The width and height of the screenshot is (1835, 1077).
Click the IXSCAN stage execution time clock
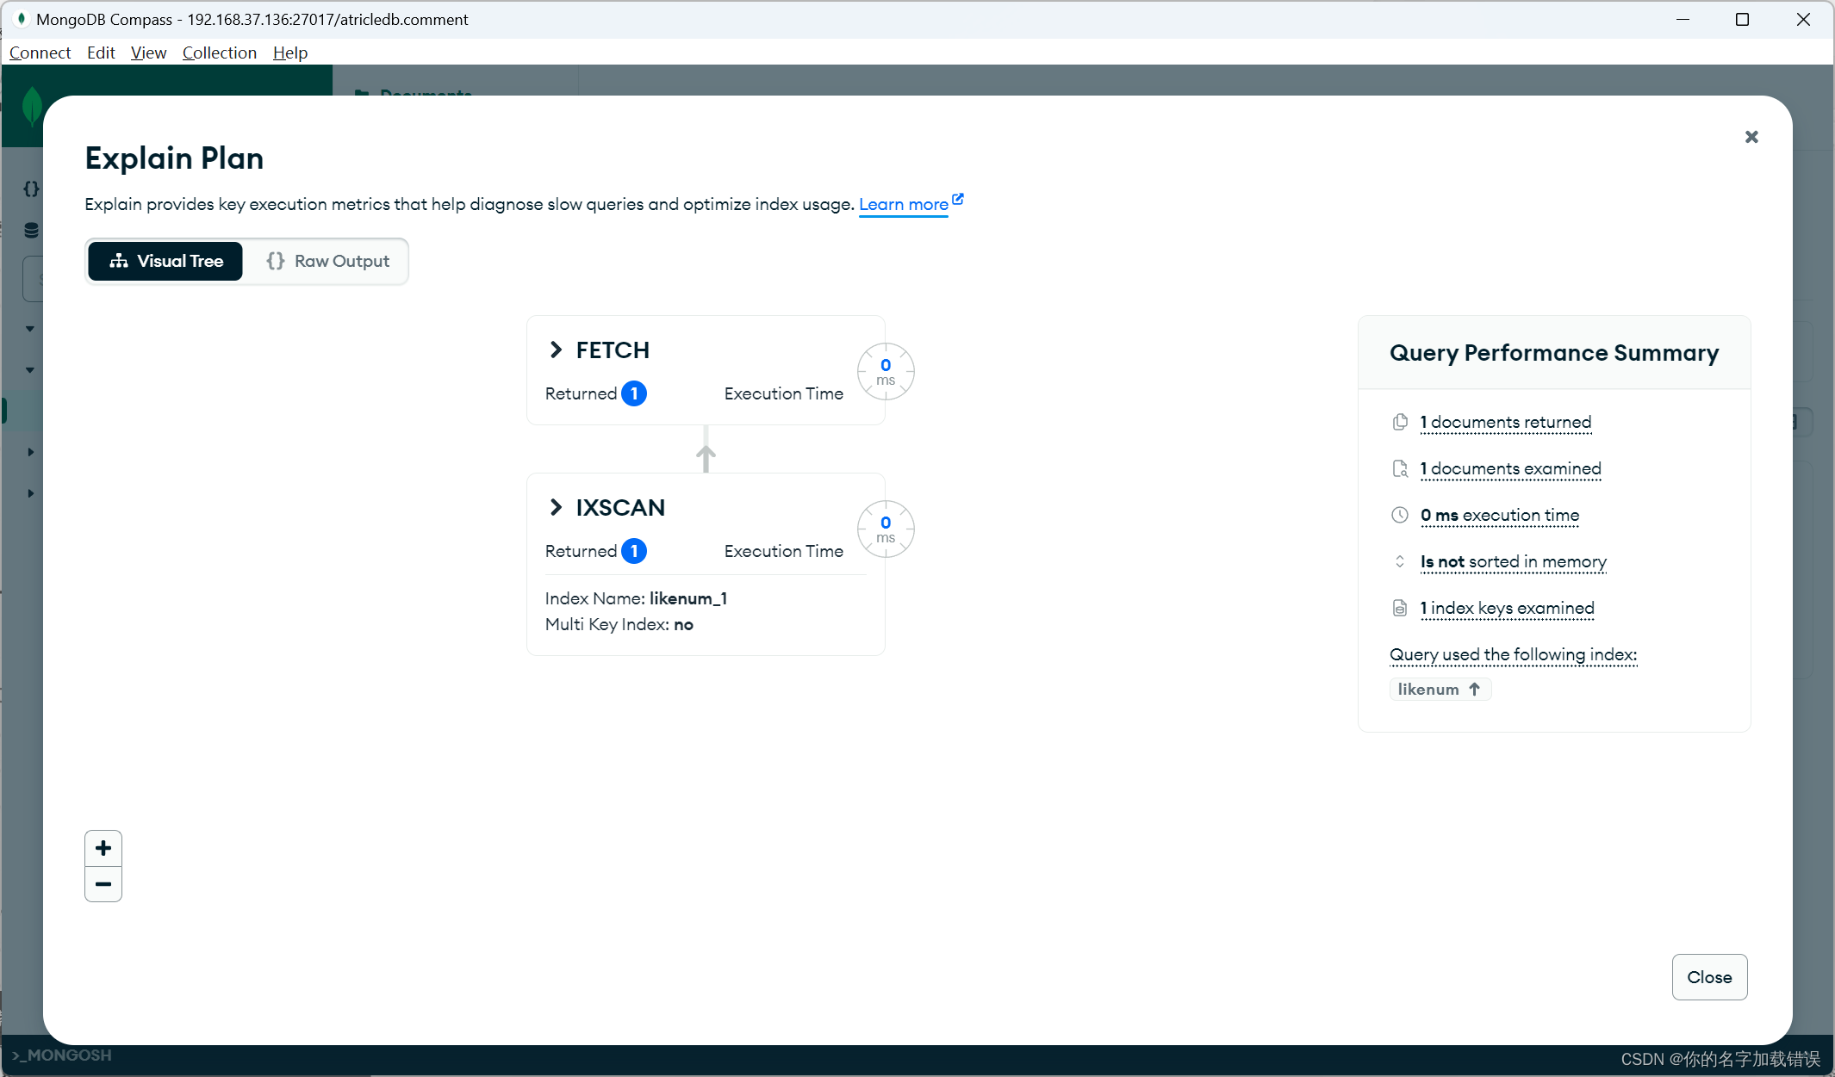click(885, 529)
